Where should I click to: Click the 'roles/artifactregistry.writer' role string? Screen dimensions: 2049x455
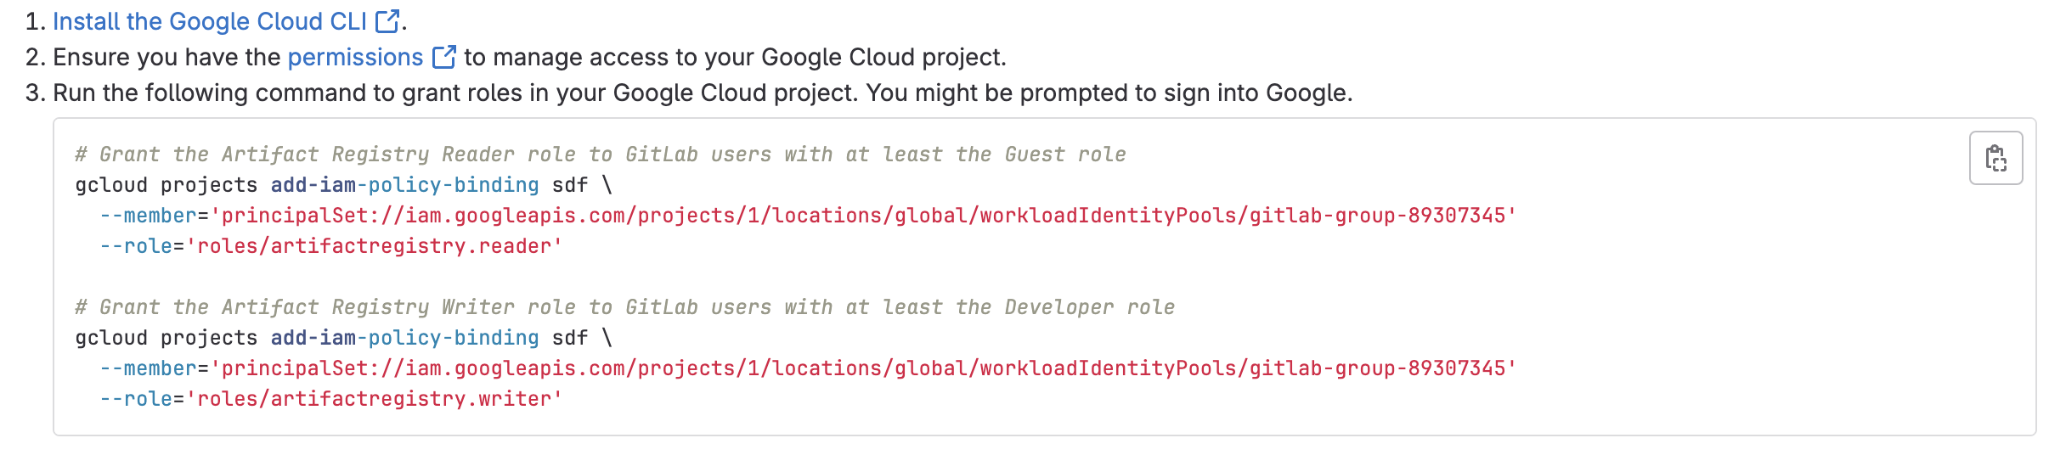tap(374, 399)
